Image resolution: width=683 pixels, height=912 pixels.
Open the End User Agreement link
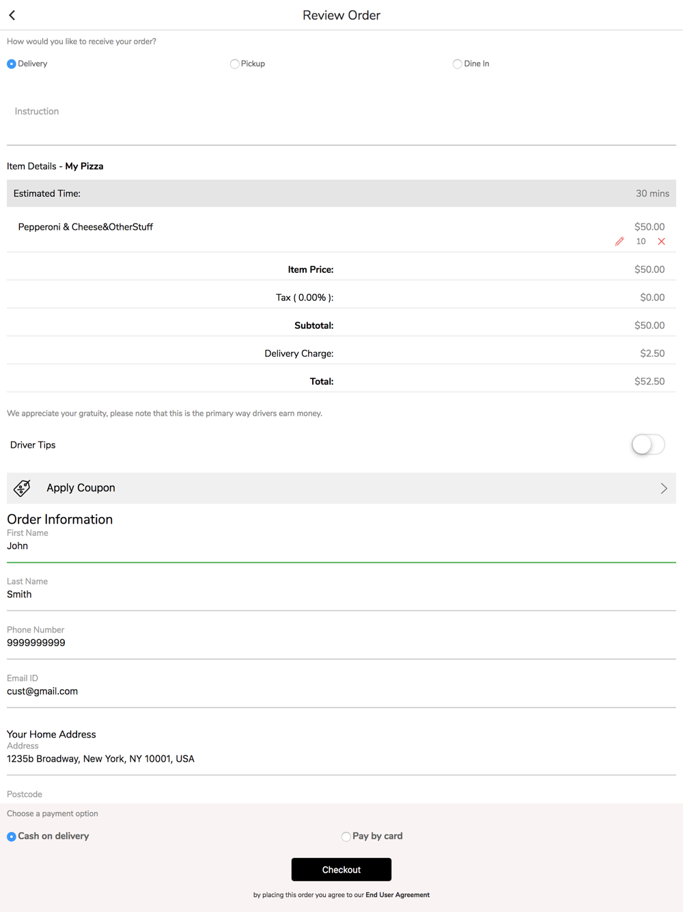(398, 895)
